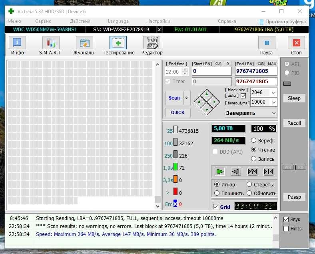This screenshot has width=315, height=254.
Task: Select the PIO access mode radio
Action: point(287,72)
